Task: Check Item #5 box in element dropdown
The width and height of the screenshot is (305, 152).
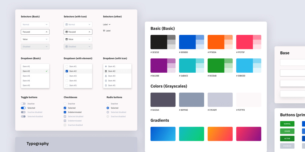Action: tap(67, 85)
